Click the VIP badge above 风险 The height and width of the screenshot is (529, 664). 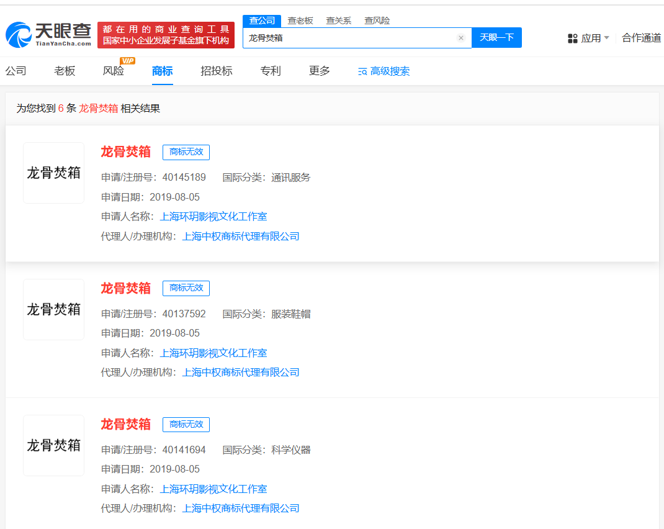127,60
